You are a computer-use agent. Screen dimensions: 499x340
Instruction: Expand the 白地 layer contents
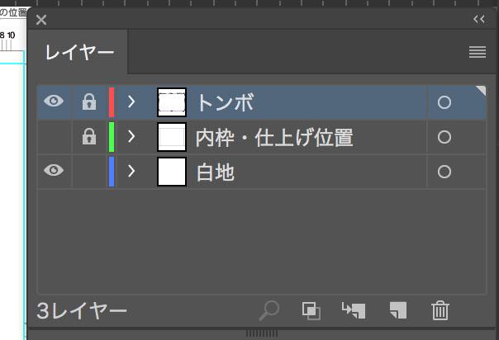click(131, 172)
